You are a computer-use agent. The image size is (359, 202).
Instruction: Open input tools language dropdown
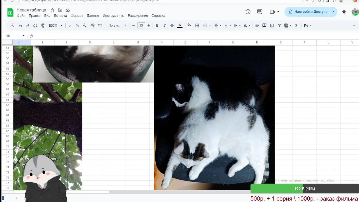[x=308, y=26]
